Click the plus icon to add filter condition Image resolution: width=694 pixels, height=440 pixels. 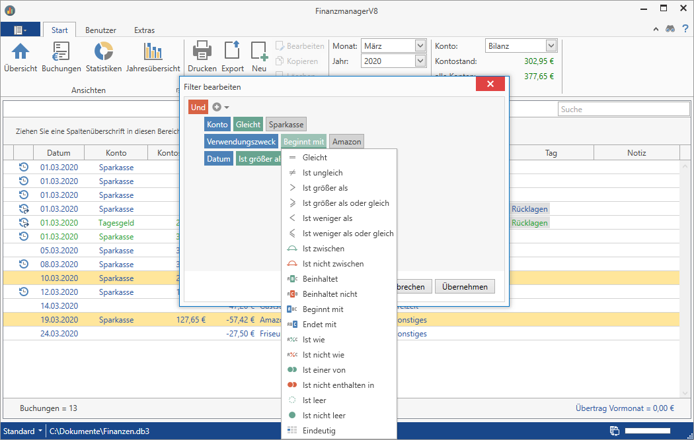[x=216, y=107]
